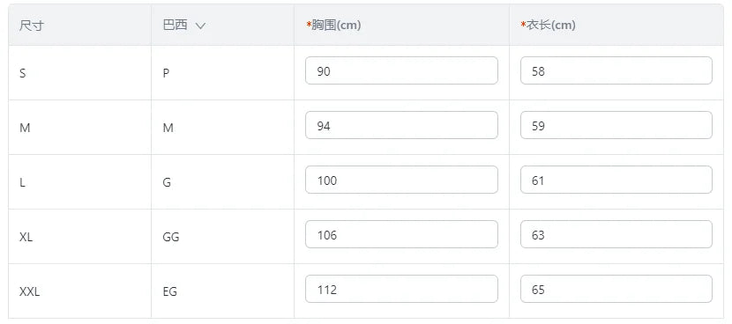This screenshot has height=324, width=732.
Task: Select the length input with value 63
Action: click(616, 234)
